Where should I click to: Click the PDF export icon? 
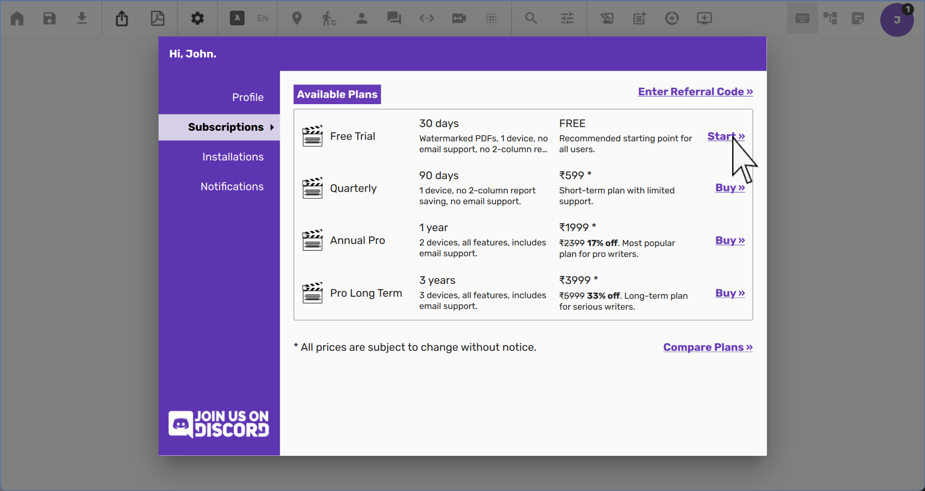pos(157,18)
